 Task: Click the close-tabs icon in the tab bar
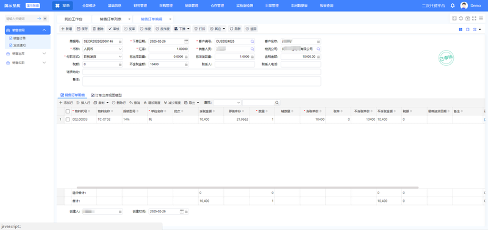467,18
